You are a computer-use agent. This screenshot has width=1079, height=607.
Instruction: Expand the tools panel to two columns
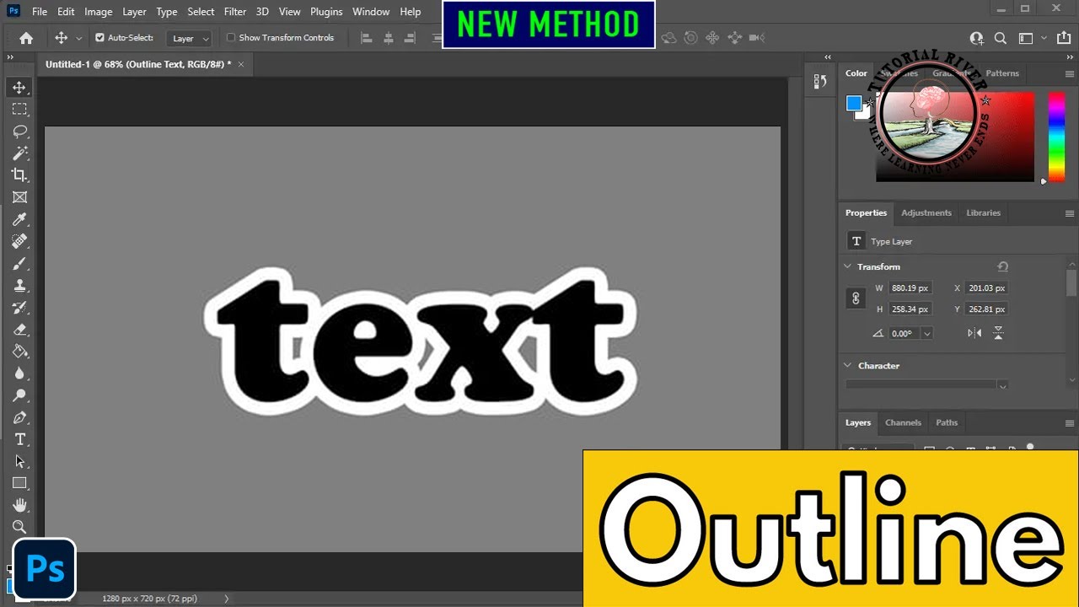tap(10, 57)
